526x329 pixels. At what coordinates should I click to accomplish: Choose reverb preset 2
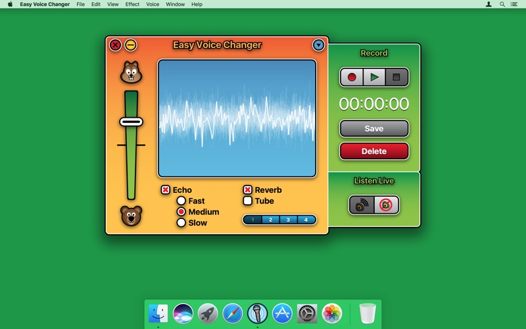(270, 220)
